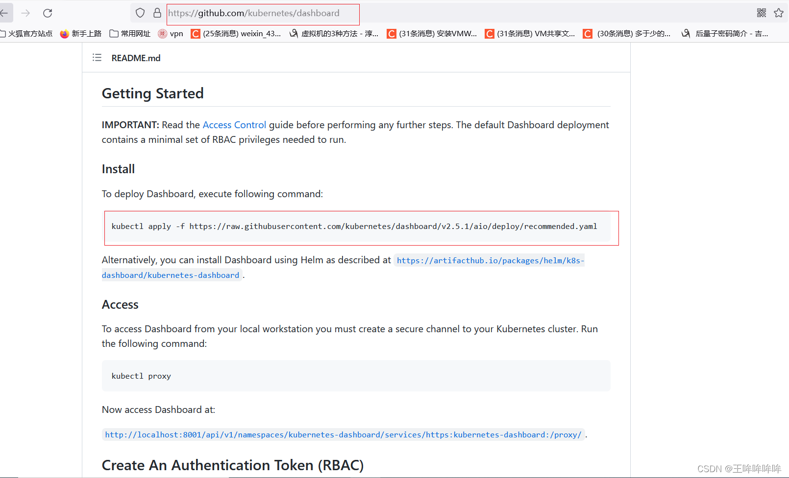The image size is (789, 478).
Task: Open the (25条消息) weixin_43 bookmark
Action: [236, 33]
